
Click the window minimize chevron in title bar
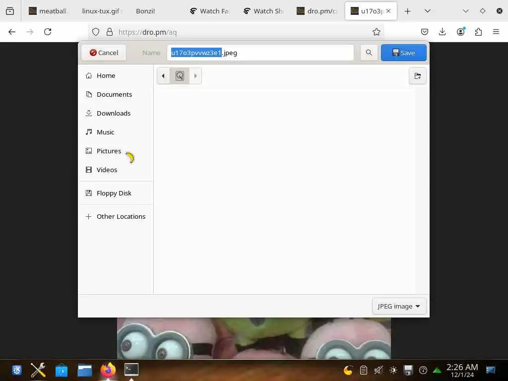point(465,11)
